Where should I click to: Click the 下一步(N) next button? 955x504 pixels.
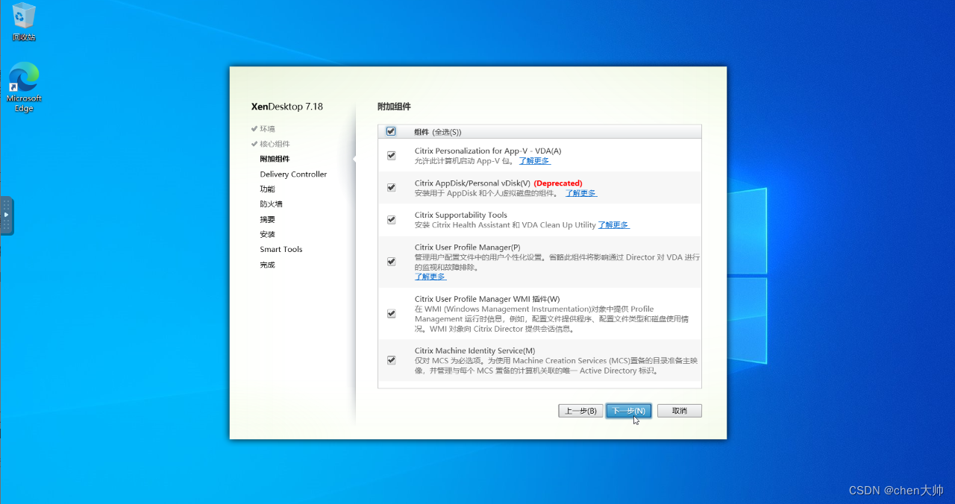coord(629,411)
